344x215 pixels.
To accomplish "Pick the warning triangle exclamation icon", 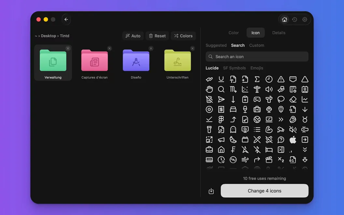I will 281,79.
